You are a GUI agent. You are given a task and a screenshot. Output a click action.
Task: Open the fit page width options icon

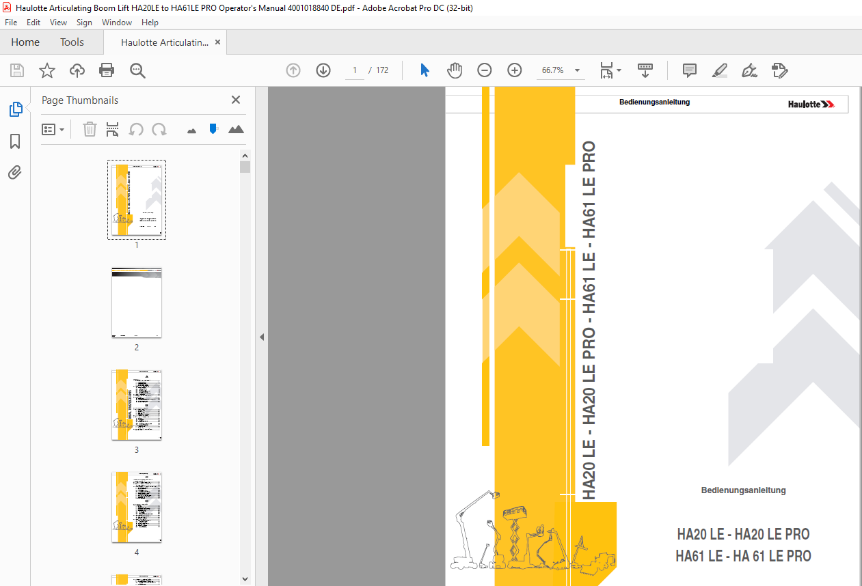610,70
